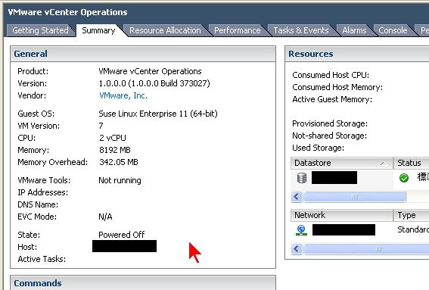Image resolution: width=429 pixels, height=290 pixels.
Task: Click the network globe icon
Action: coord(301,230)
